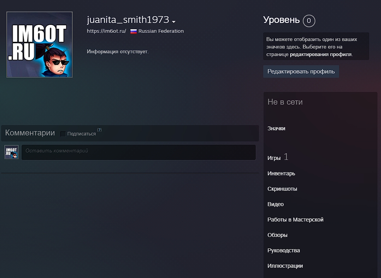Open the Видео page
The image size is (381, 278).
[275, 204]
